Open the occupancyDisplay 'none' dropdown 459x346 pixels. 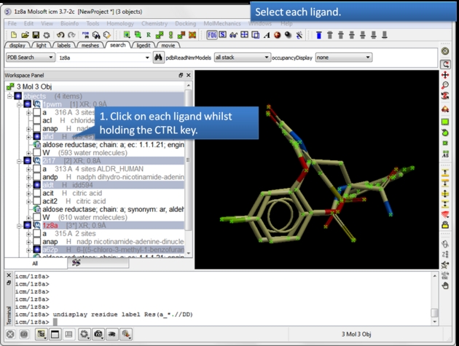pyautogui.click(x=342, y=58)
